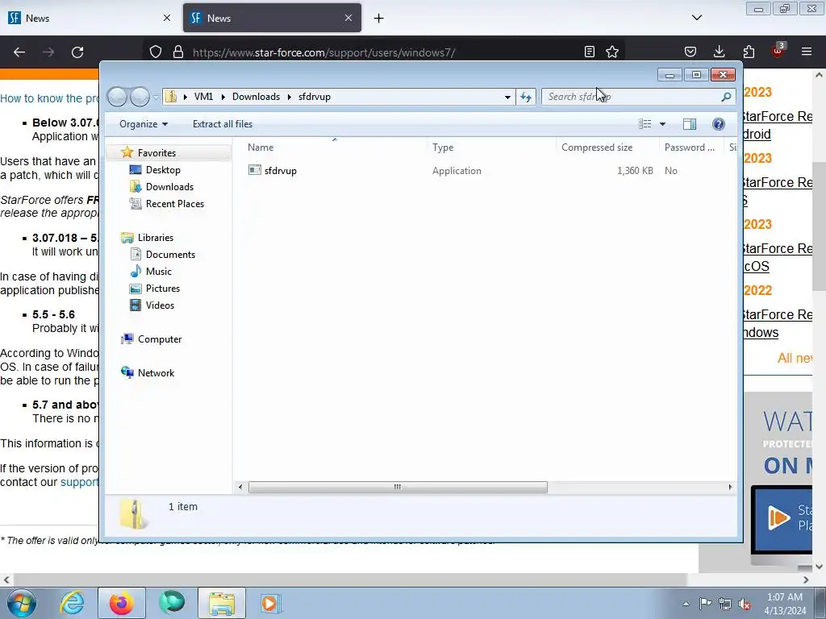Open the support link on the webpage
Image resolution: width=826 pixels, height=619 pixels.
(x=79, y=482)
